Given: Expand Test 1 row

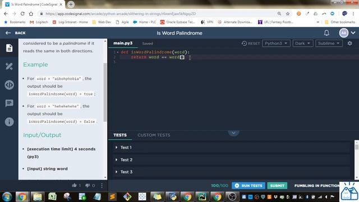Looking at the screenshot, I should pos(231,148).
